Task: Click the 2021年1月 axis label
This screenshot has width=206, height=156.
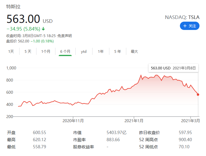Action: click(x=134, y=121)
